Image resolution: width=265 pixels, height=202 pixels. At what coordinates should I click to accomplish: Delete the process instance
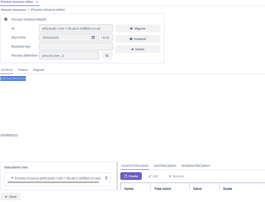tap(138, 49)
